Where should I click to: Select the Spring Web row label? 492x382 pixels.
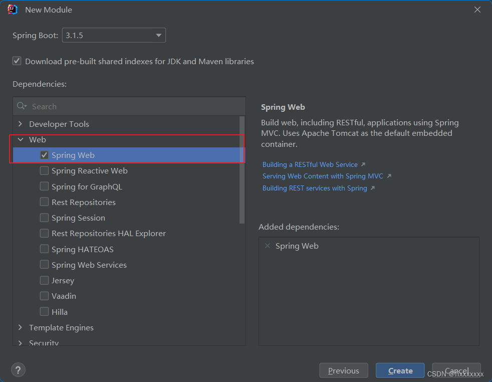pos(73,155)
